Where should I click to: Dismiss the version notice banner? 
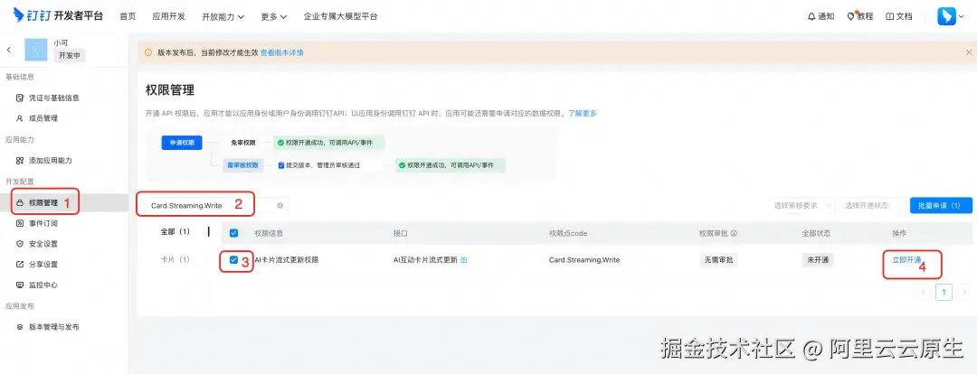[968, 53]
